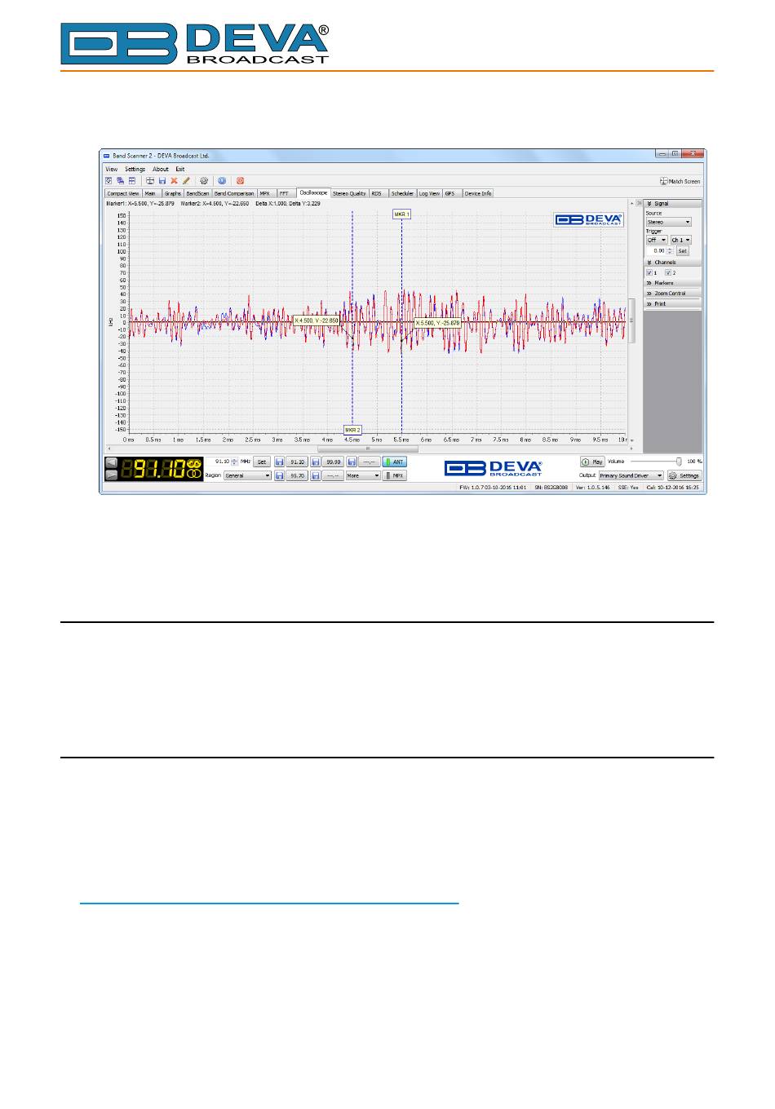Screen dimensions: 775x1109
Task: Expand the Markers panel section
Action: [671, 283]
